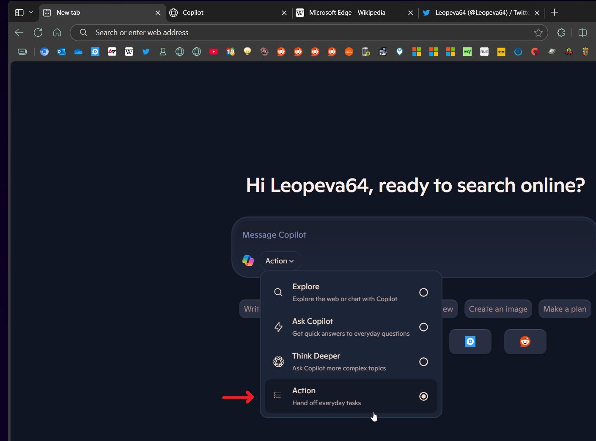Choose the Action hand-off tasks entry

tap(351, 397)
